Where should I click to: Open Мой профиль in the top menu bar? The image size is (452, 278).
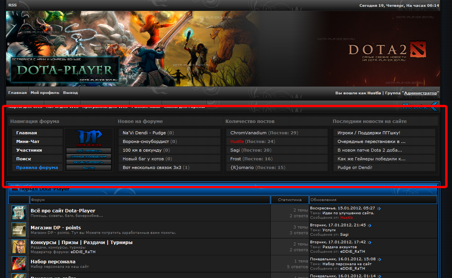45,93
